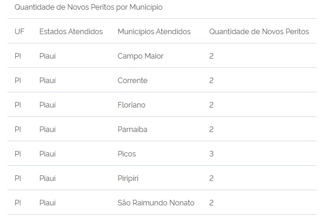Click the 'Picos' municipality cell
Viewport: 333px width, 222px height.
[127, 154]
